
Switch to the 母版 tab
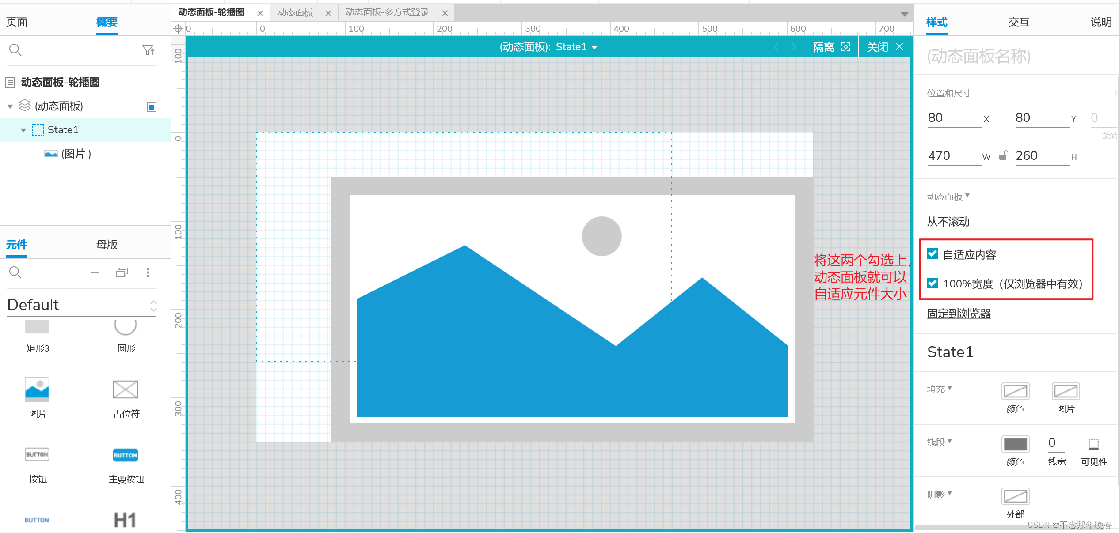[107, 245]
